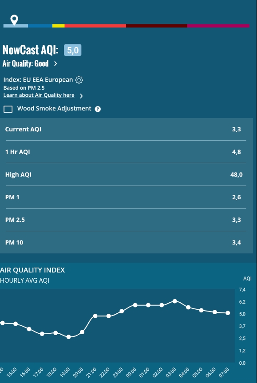Click chevron next to Learn about Air Quality
This screenshot has height=383, width=257.
click(x=81, y=96)
